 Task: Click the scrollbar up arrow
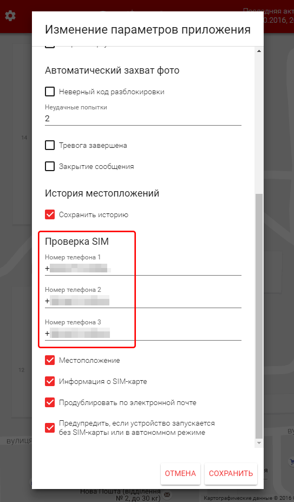point(259,51)
